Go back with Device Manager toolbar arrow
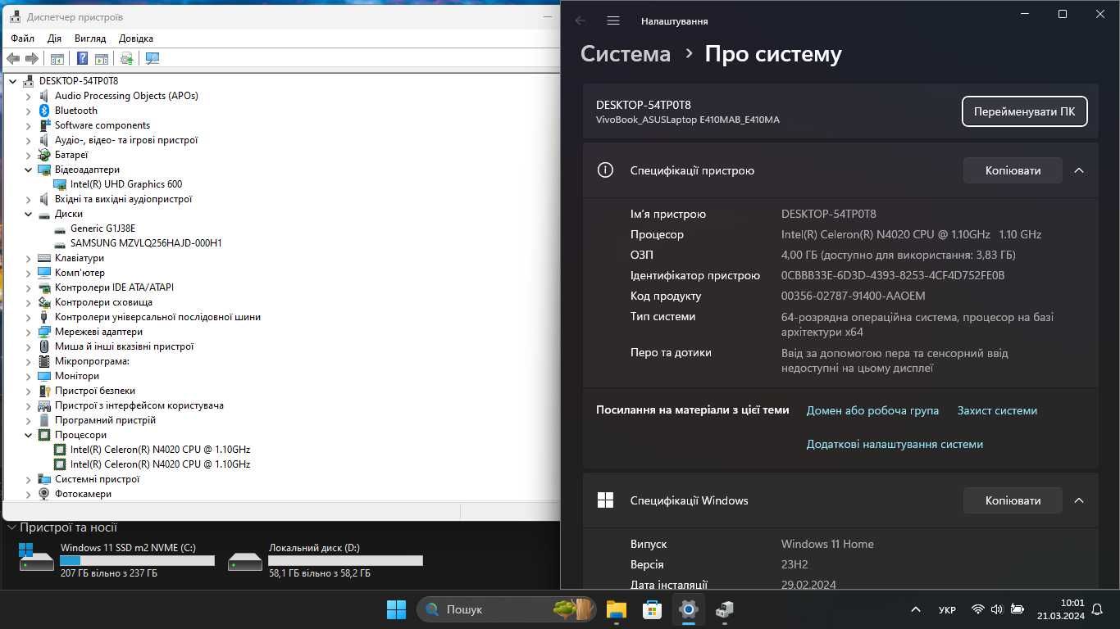This screenshot has height=629, width=1120. 13,58
